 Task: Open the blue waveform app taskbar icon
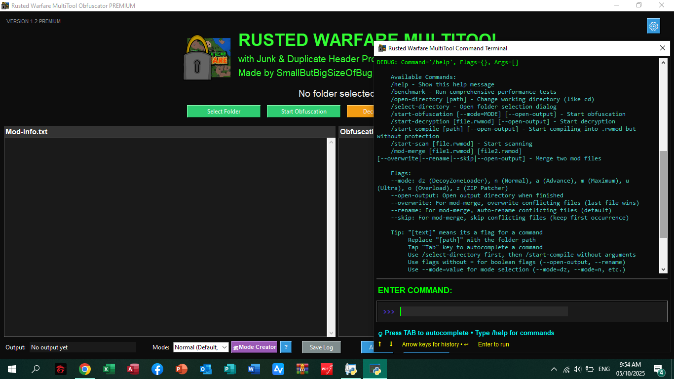278,369
